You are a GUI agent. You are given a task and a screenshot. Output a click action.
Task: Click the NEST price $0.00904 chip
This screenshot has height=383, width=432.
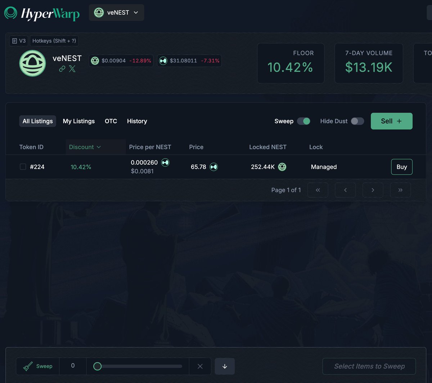[x=121, y=61]
